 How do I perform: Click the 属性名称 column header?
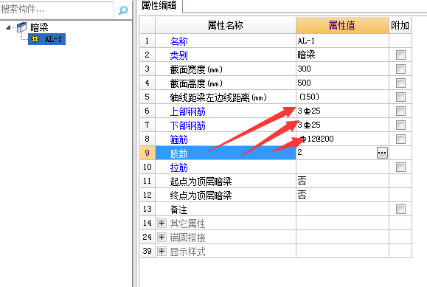[226, 25]
